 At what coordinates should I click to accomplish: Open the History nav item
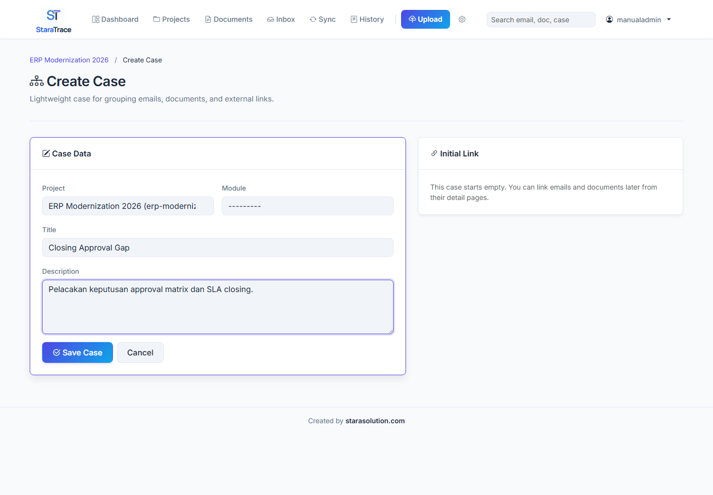point(367,19)
